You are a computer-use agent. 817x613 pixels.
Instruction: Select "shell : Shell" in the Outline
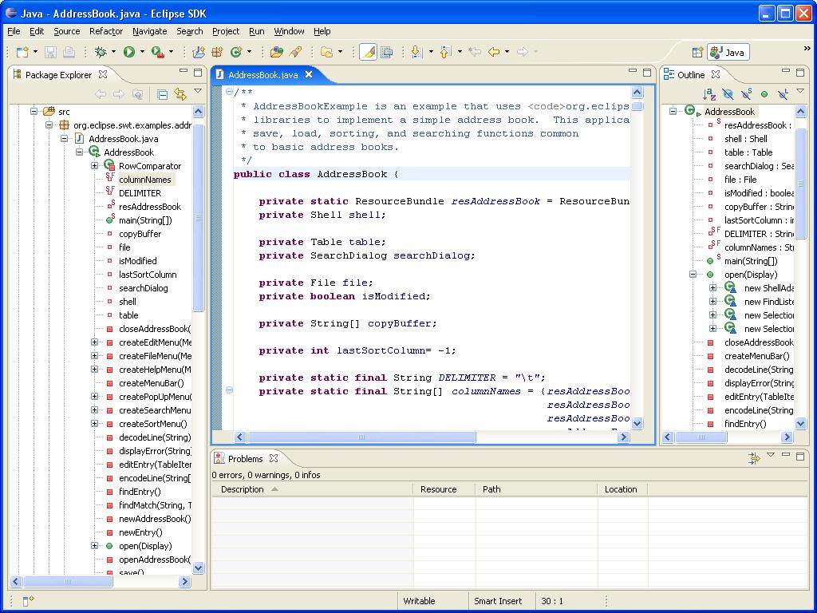pos(746,139)
